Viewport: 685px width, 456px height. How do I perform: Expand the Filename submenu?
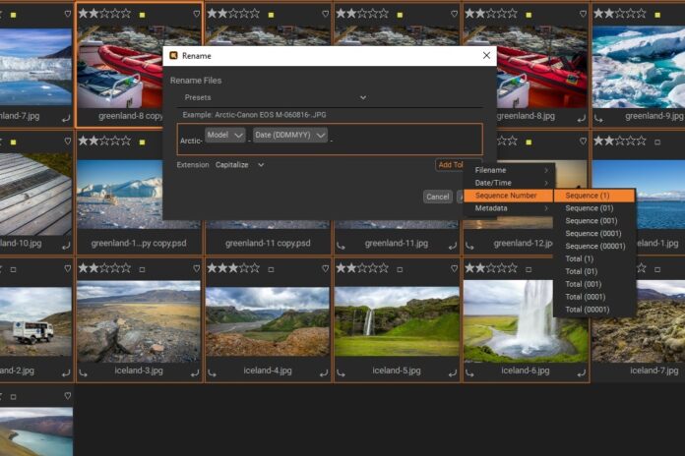509,170
